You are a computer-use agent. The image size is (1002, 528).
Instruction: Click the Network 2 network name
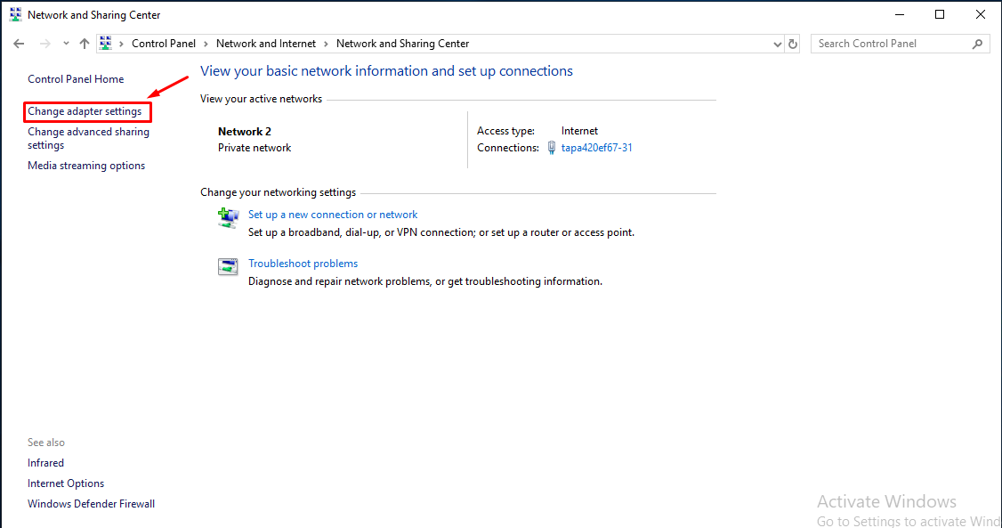pos(245,132)
